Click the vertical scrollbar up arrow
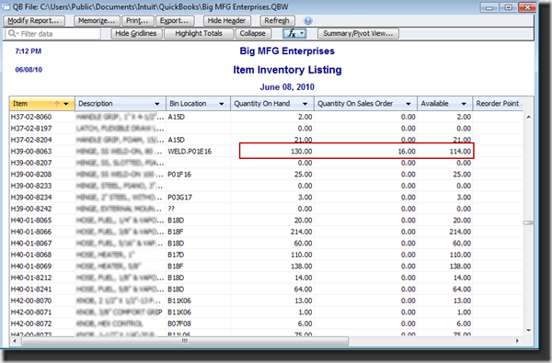 coord(528,117)
